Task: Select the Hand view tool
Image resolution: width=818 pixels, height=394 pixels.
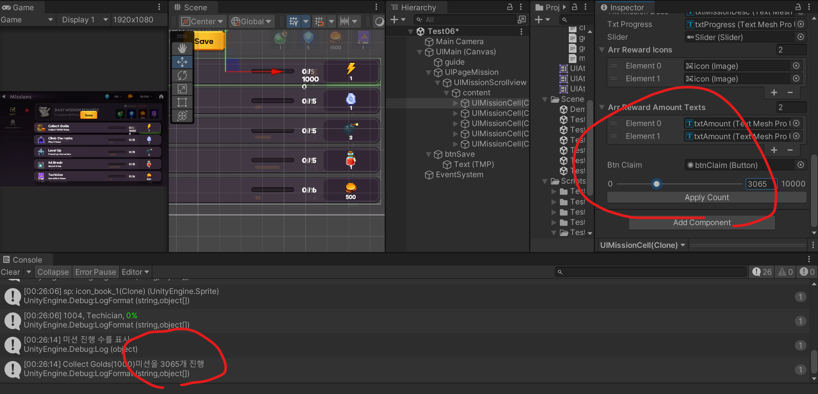Action: (182, 49)
